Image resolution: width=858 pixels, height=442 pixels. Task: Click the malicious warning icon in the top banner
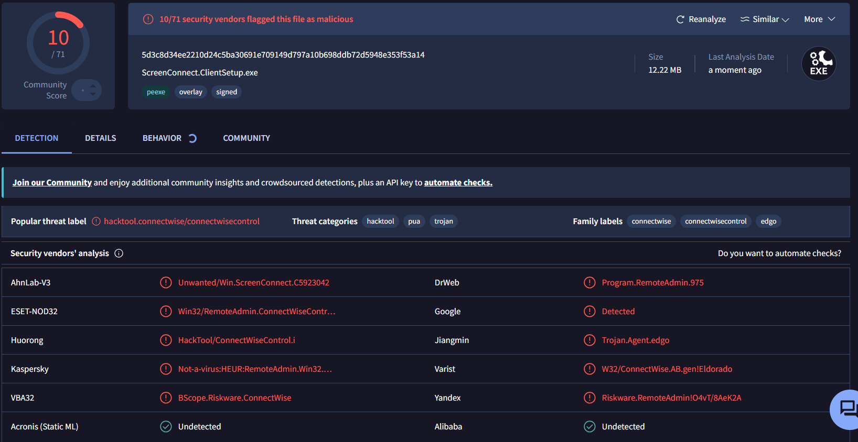click(148, 19)
